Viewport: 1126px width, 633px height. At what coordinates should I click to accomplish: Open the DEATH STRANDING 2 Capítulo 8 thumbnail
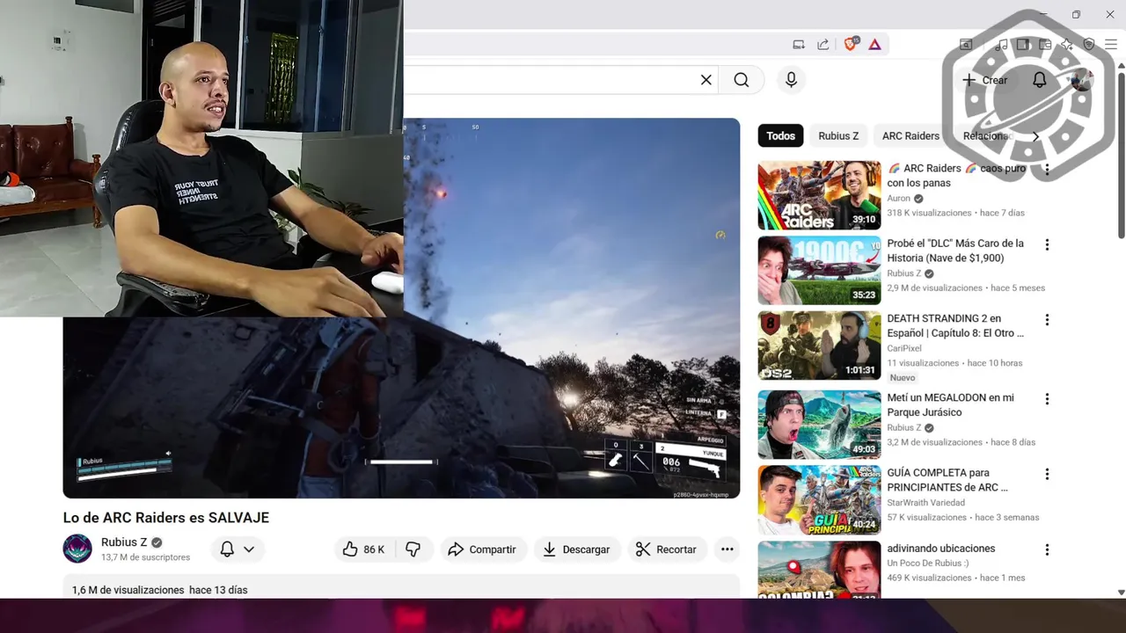pos(819,346)
